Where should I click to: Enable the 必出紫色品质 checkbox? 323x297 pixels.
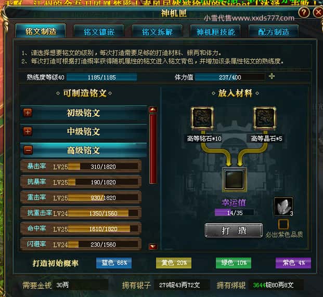(x=283, y=224)
